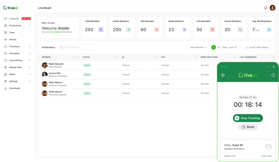The width and height of the screenshot is (279, 162).
Task: Click Jerome Bell's Active status badge
Action: pos(87,74)
